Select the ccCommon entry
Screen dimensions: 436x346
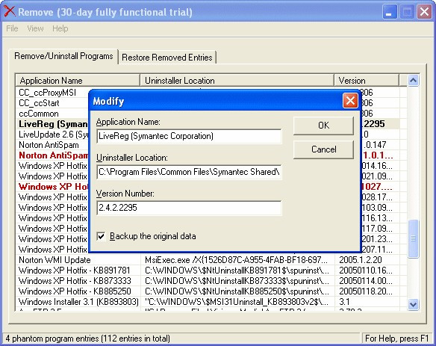click(x=39, y=114)
